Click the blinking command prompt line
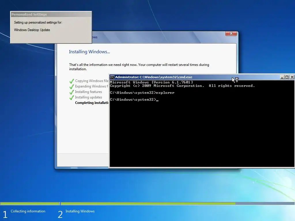295x221 pixels. pyautogui.click(x=134, y=100)
